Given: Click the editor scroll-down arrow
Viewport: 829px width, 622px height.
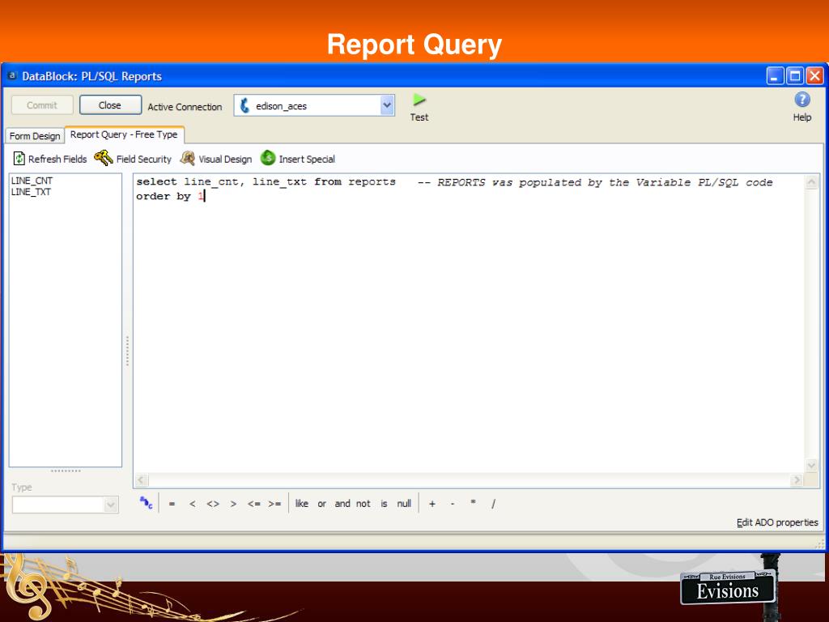Looking at the screenshot, I should (x=811, y=466).
